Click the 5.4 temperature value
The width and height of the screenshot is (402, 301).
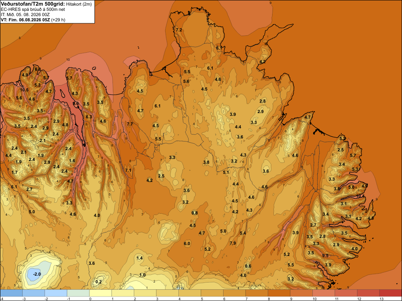point(243,233)
